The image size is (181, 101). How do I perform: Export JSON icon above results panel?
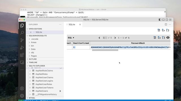[x=167, y=30]
